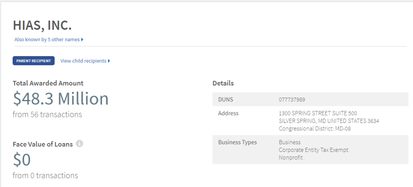Viewport: 413px width, 187px height.
Task: Click the Business Types row label
Action: pyautogui.click(x=237, y=142)
